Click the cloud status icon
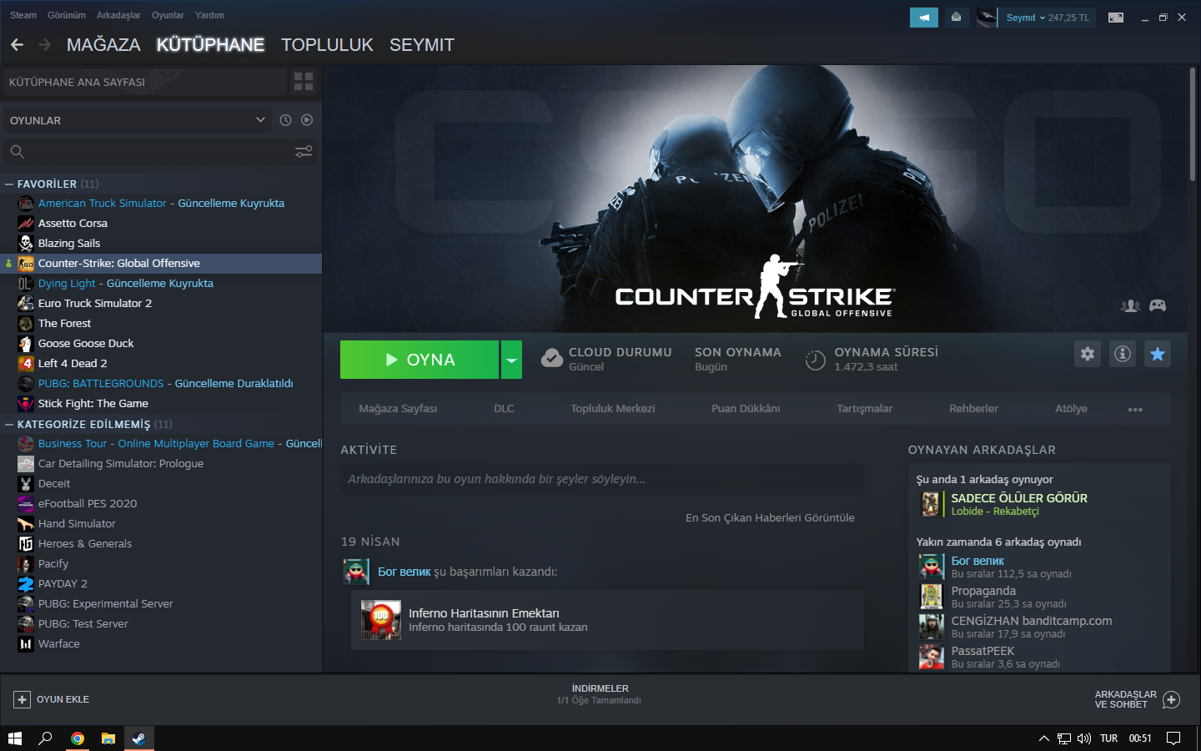Image resolution: width=1201 pixels, height=751 pixels. (x=551, y=359)
